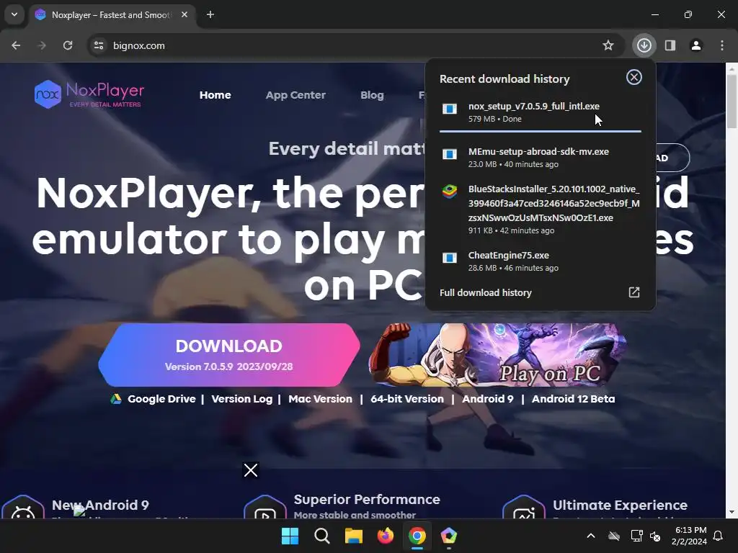738x553 pixels.
Task: Open site information icon in address bar
Action: pyautogui.click(x=99, y=45)
